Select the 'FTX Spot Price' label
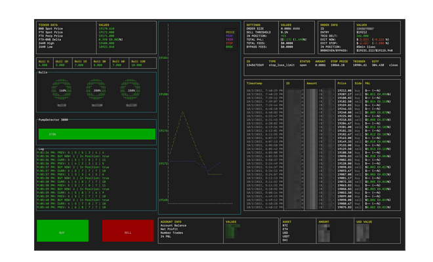The image size is (433, 262). [x=51, y=32]
